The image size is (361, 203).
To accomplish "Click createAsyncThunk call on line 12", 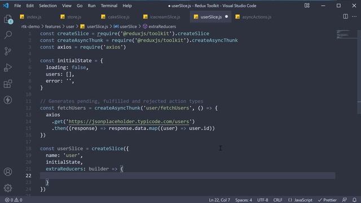I will tap(117, 108).
